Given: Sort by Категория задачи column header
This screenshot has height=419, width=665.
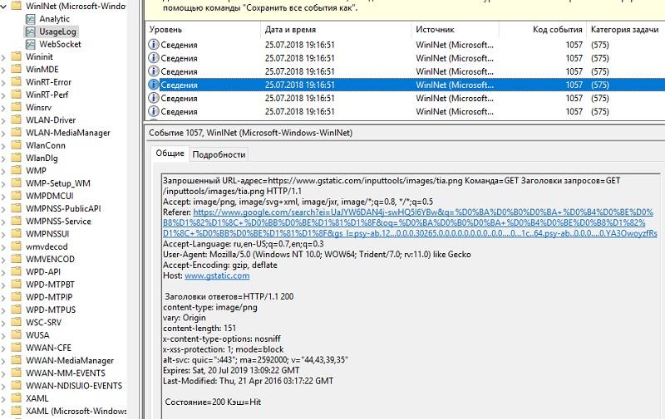Looking at the screenshot, I should tap(626, 30).
